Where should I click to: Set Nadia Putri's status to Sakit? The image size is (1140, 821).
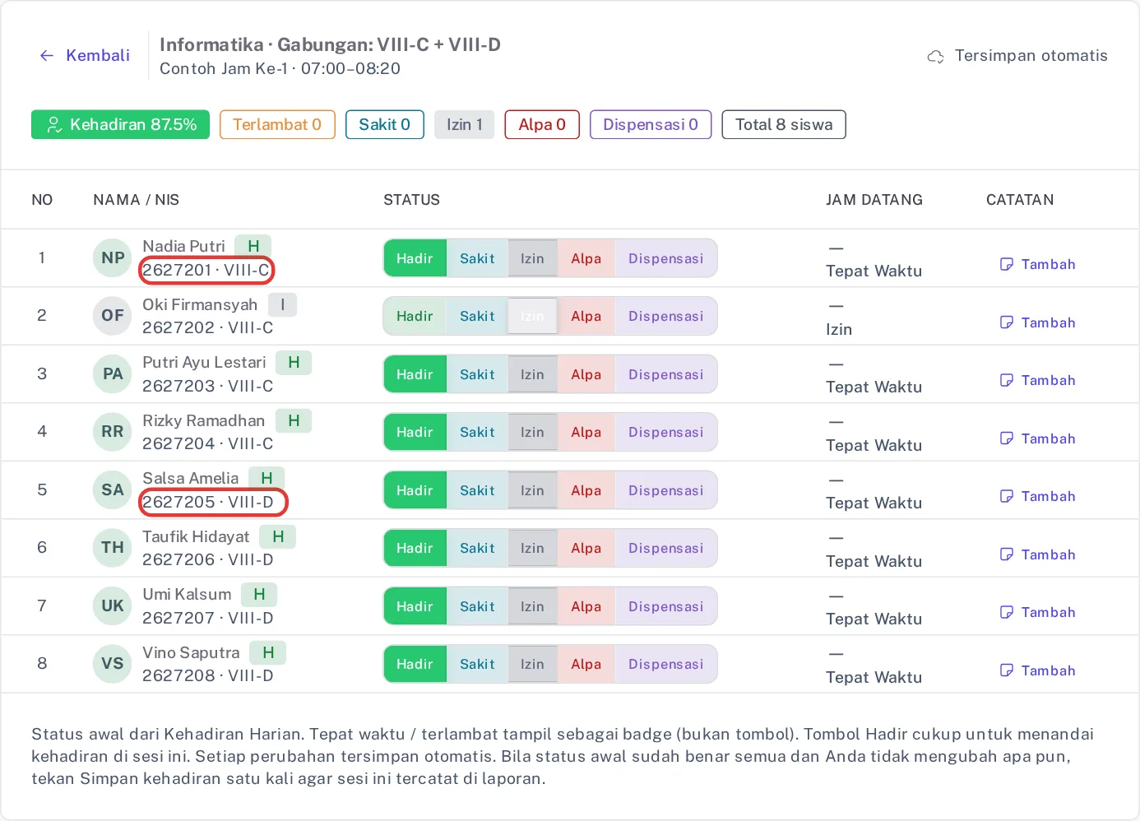click(x=477, y=258)
